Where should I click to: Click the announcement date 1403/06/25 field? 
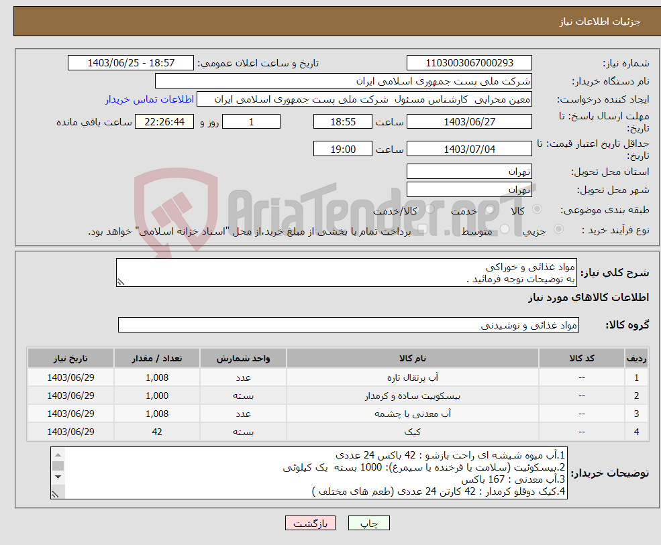(x=131, y=63)
